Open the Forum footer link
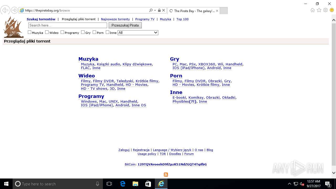336x189 pixels. pos(189,154)
